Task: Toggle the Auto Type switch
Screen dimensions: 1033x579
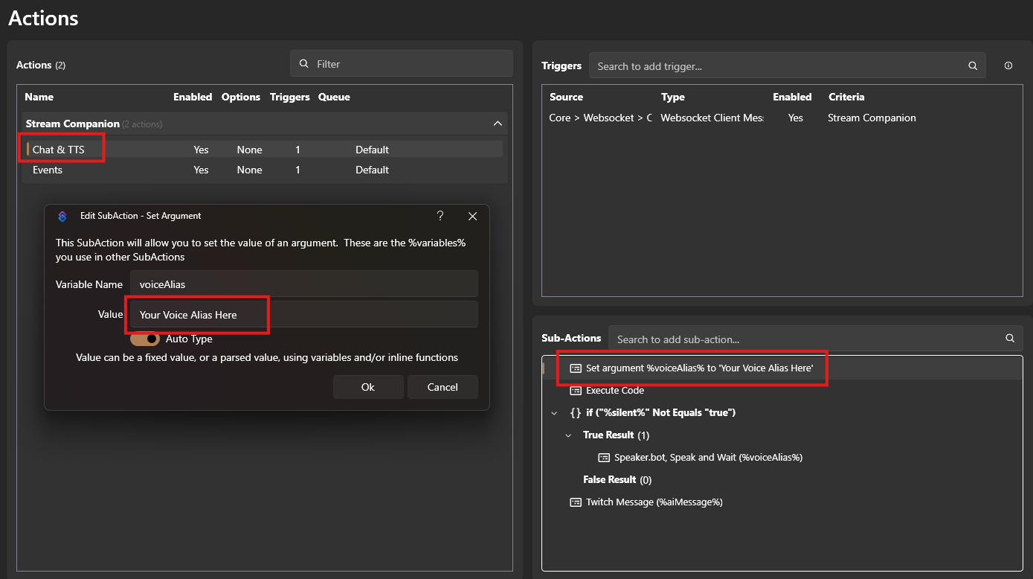Action: (145, 339)
